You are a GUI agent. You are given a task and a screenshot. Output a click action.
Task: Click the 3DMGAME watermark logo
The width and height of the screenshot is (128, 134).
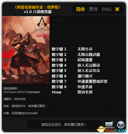tap(112, 130)
